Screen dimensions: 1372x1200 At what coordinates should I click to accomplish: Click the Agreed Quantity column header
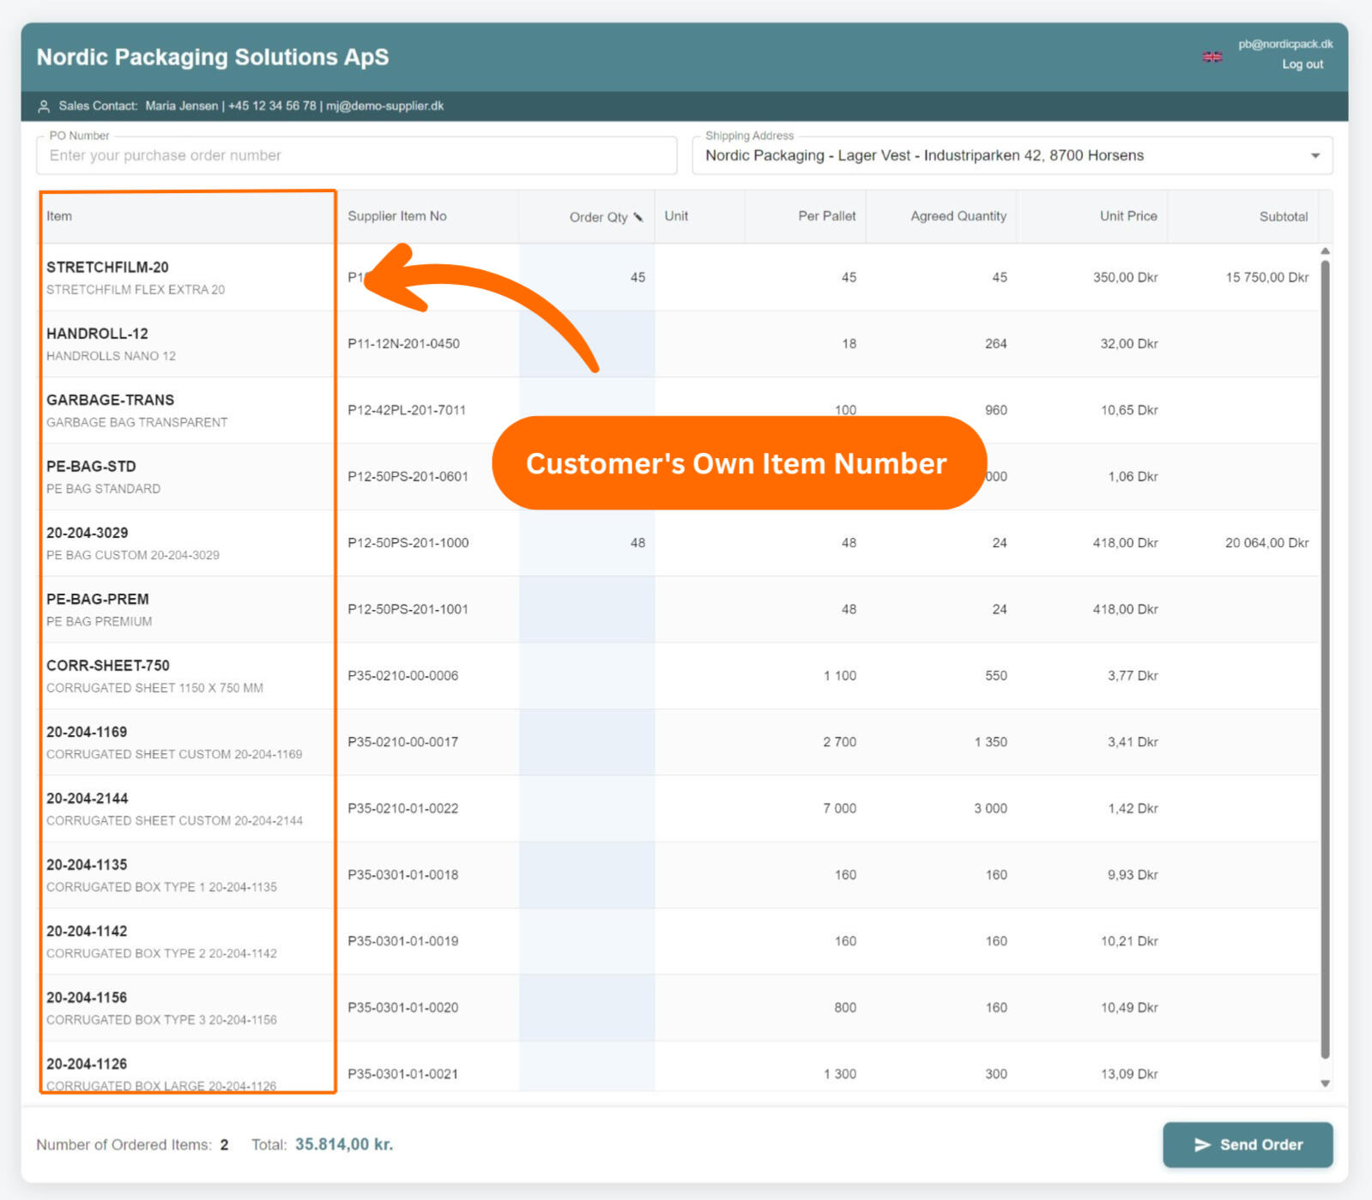coord(958,216)
